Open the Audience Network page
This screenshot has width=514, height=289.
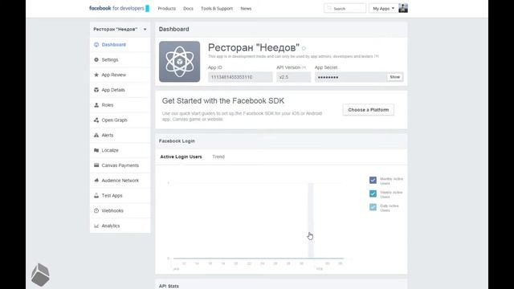120,180
